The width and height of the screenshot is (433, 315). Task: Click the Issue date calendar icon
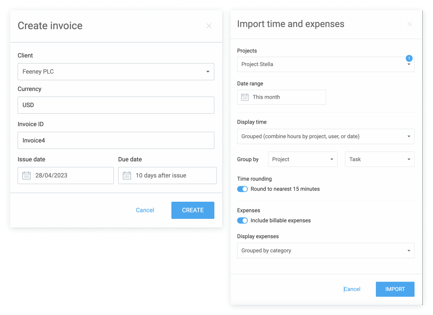(27, 176)
